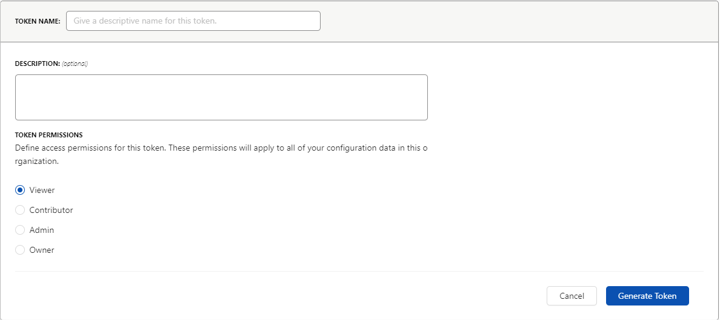The width and height of the screenshot is (720, 320).
Task: Click the "Admin" label text
Action: tap(41, 230)
